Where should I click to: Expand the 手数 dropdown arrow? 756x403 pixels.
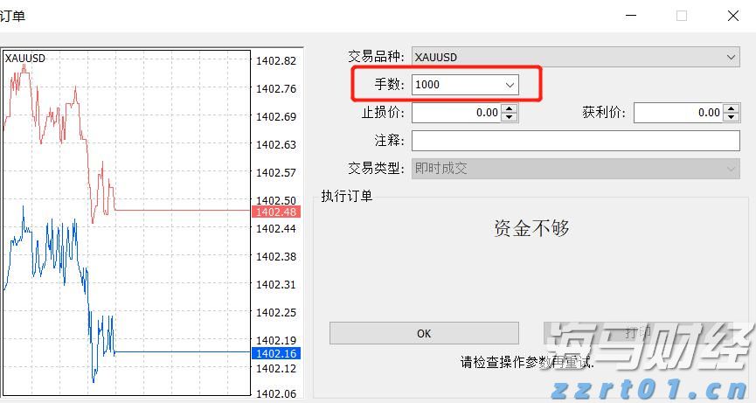point(510,85)
